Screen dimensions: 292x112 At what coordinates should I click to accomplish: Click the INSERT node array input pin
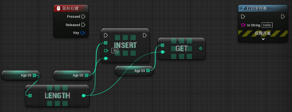click(106, 43)
